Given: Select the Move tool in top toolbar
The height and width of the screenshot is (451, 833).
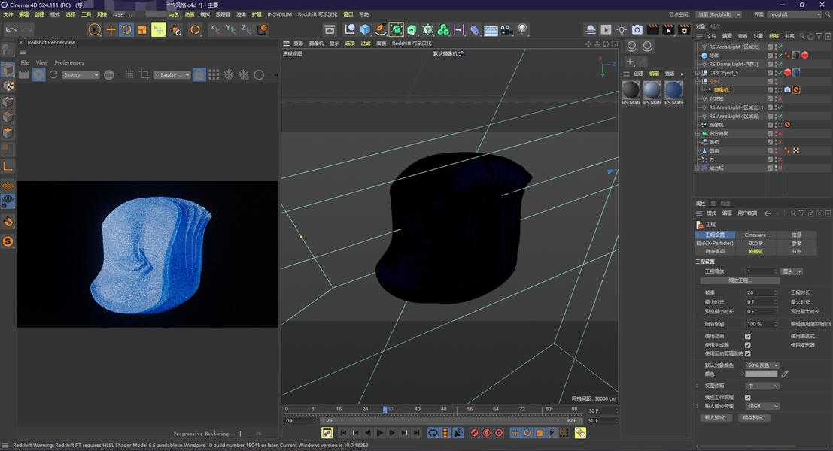Looking at the screenshot, I should coord(111,29).
